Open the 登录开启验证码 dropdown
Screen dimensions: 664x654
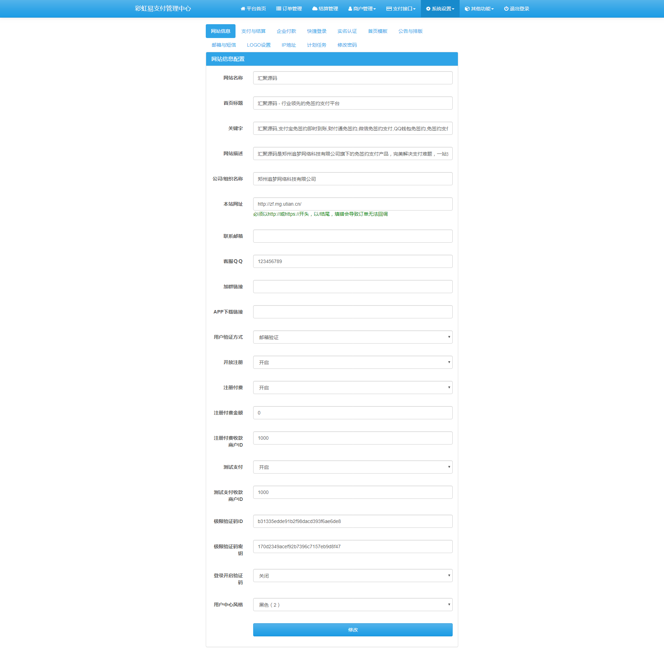click(x=352, y=576)
